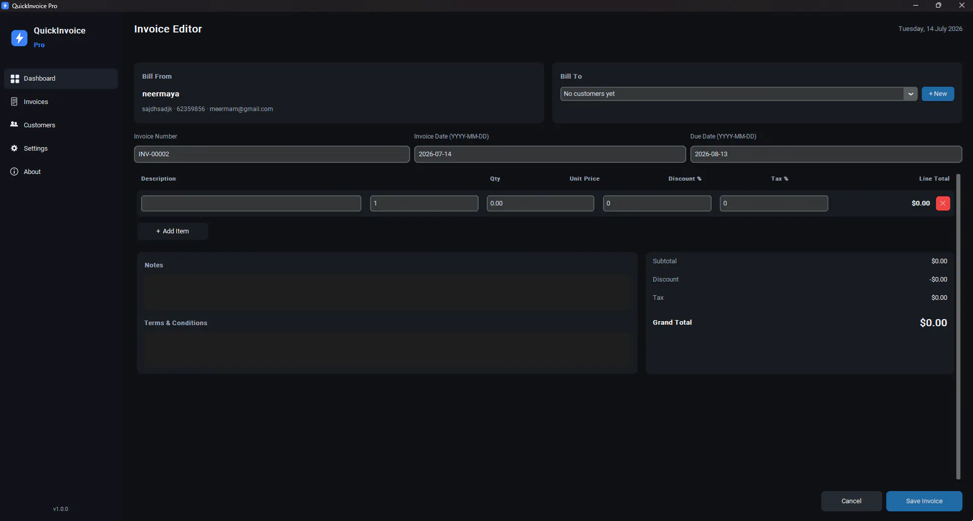Restore down the application window
Screen dimensions: 973x521
pyautogui.click(x=938, y=6)
